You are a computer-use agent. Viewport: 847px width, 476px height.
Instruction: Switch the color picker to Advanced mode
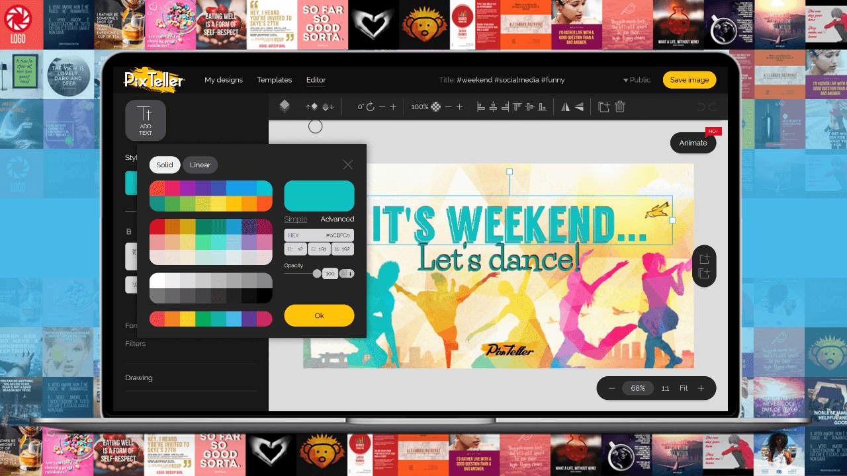(x=337, y=219)
